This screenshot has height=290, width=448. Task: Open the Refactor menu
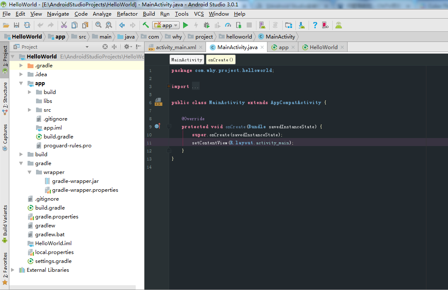127,14
